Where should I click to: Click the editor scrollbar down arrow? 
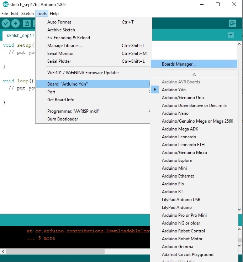(x=239, y=210)
